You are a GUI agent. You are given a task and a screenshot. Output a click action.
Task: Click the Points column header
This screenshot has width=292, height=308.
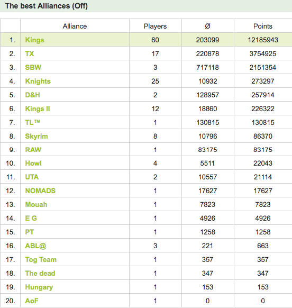[x=263, y=26]
